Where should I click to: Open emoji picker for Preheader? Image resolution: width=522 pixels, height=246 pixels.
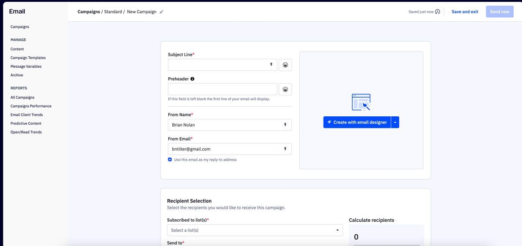click(285, 89)
